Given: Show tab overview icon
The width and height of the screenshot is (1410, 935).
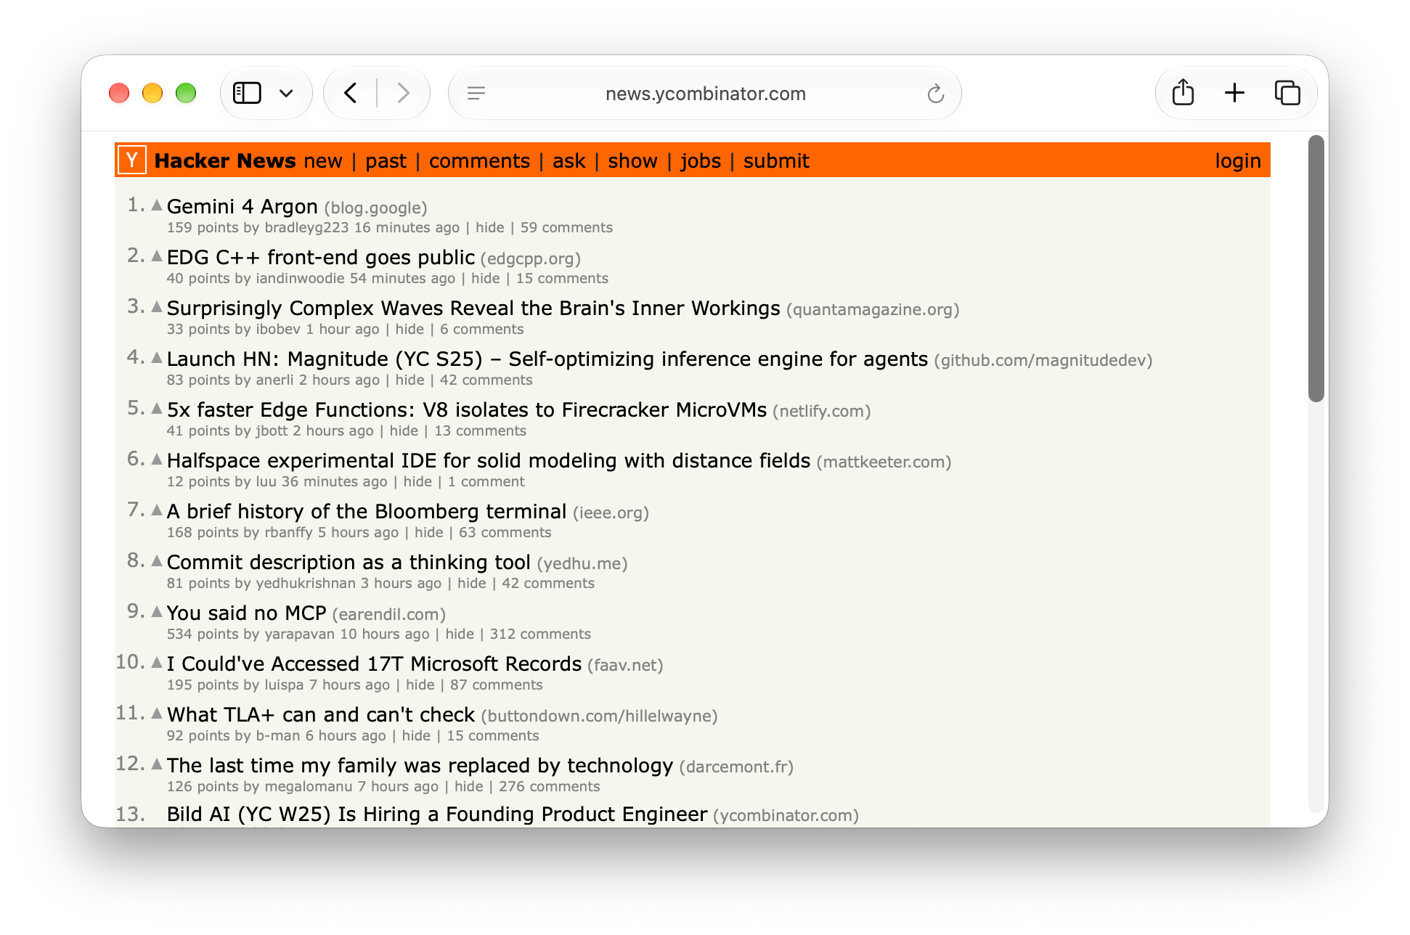Looking at the screenshot, I should (x=1287, y=93).
